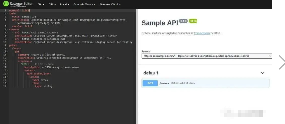
Task: Click the 'version: 0.1.9' line
Action: pyautogui.click(x=22, y=26)
